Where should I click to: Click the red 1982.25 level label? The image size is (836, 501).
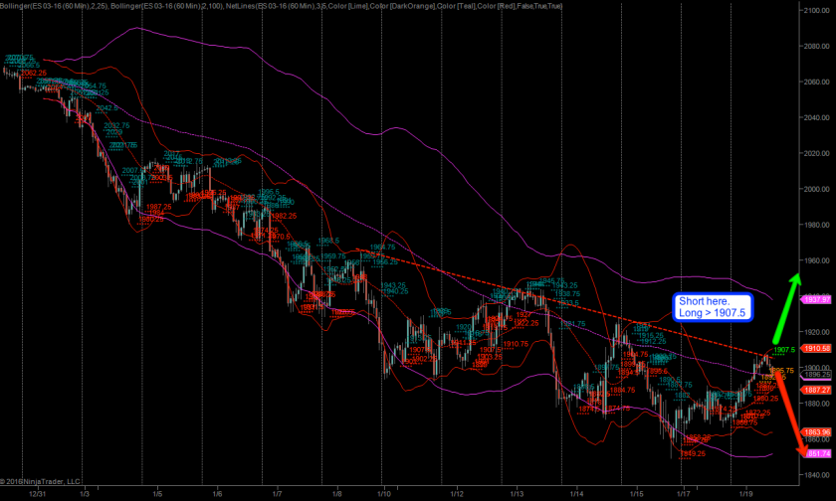285,216
